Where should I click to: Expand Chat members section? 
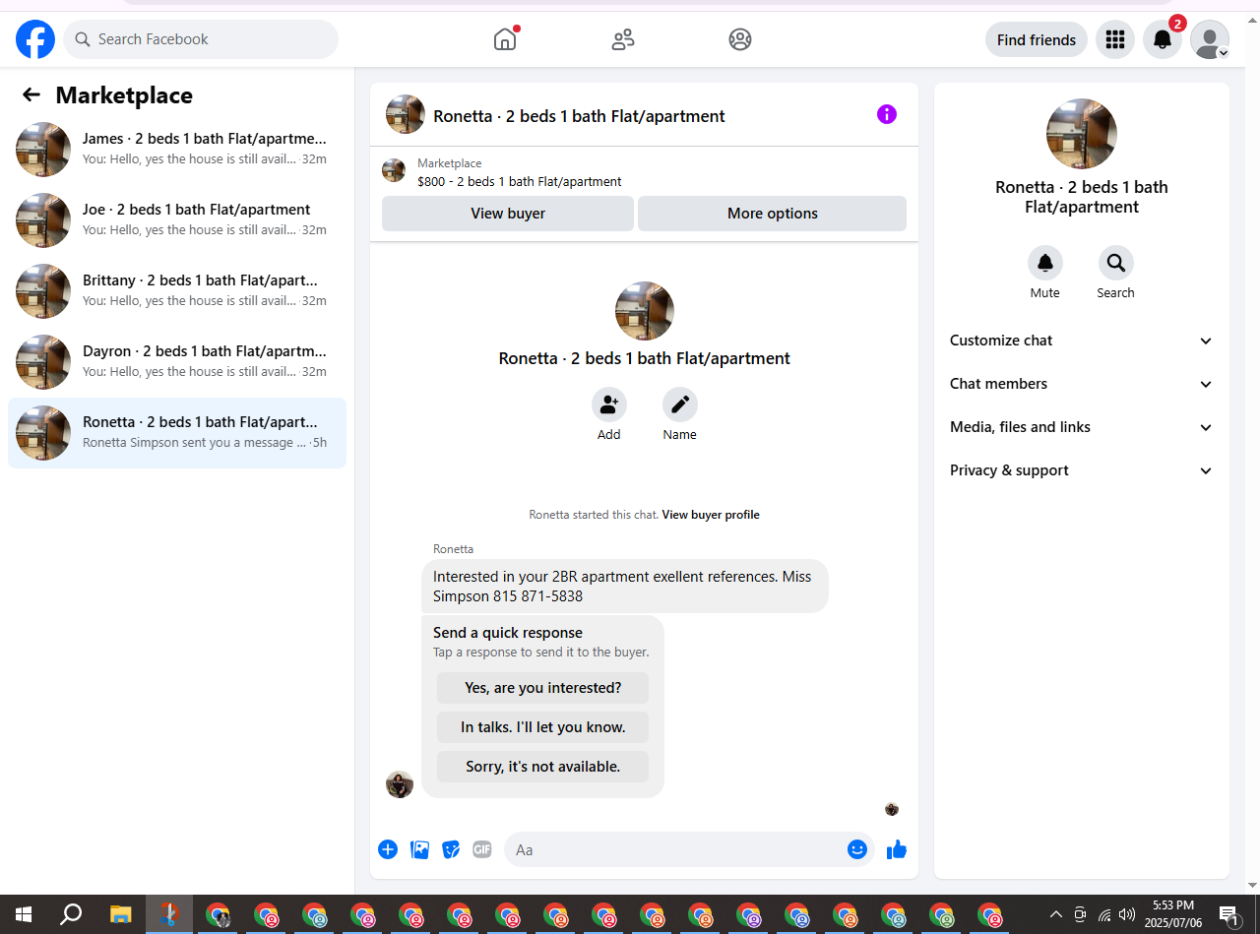[1082, 384]
